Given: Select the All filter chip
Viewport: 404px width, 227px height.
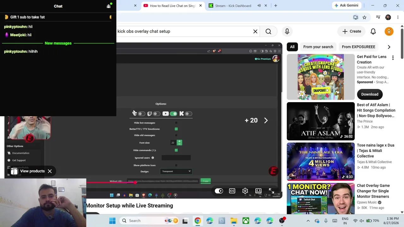Looking at the screenshot, I should [292, 47].
